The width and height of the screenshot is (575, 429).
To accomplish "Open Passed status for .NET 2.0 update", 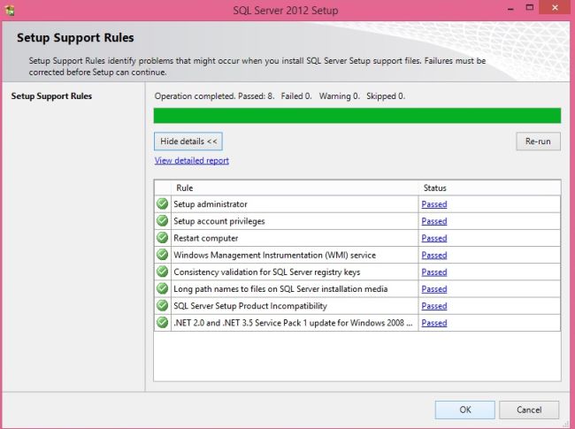I will click(434, 323).
